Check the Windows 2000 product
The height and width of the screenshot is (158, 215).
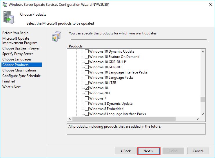point(87,93)
